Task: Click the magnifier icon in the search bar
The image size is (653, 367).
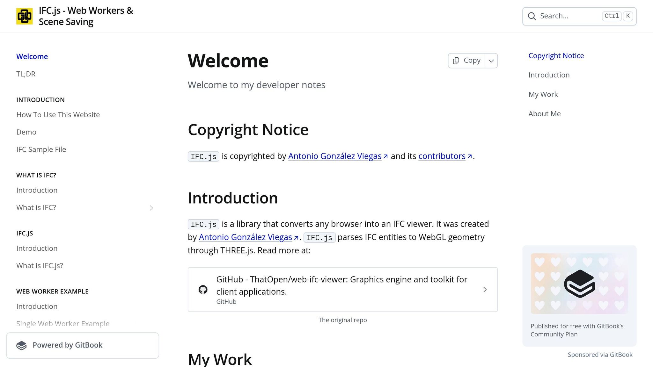Action: point(532,16)
